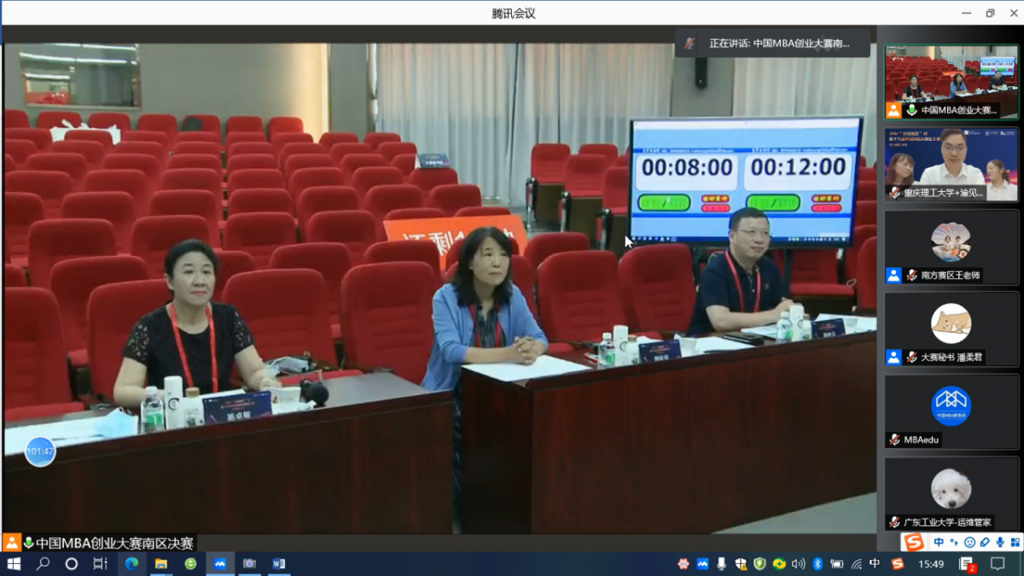1024x576 pixels.
Task: Click the 正在讲话 speaker notification banner
Action: 772,44
